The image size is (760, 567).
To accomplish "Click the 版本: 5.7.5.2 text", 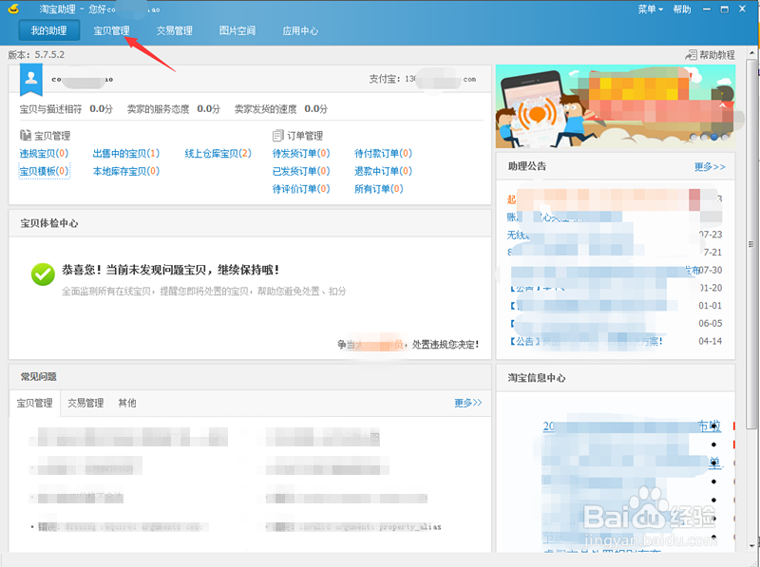I will (36, 55).
